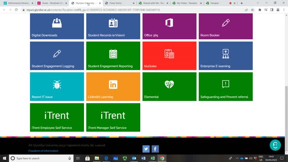Open the Windows Start menu
This screenshot has height=162, width=288.
coord(4,158)
